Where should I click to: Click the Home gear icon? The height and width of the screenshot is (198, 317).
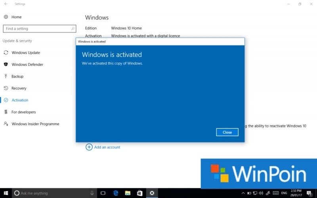point(6,17)
